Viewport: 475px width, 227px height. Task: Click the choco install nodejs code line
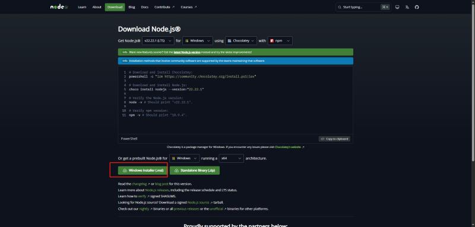click(x=166, y=89)
